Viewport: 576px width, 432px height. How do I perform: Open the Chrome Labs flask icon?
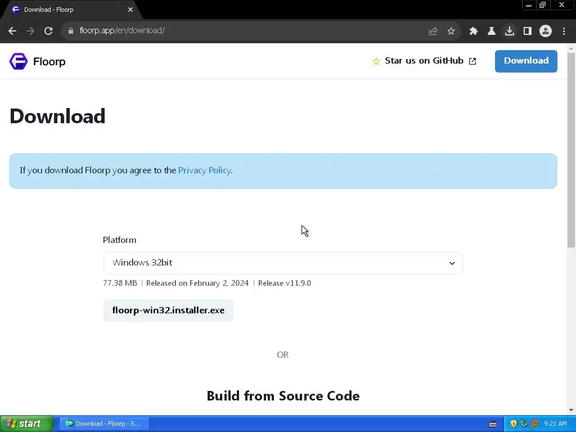[x=492, y=31]
